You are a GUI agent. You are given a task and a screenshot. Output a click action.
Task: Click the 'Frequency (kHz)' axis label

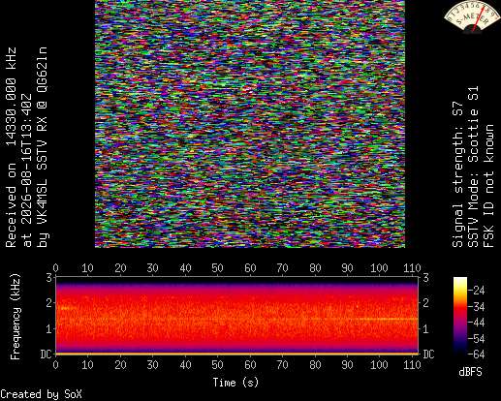click(x=16, y=317)
